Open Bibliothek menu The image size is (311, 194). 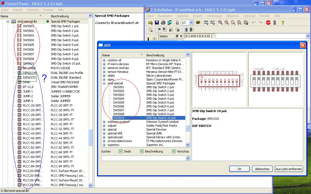pyautogui.click(x=232, y=16)
